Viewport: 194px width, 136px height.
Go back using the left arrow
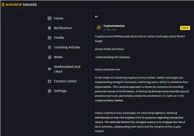point(97,16)
